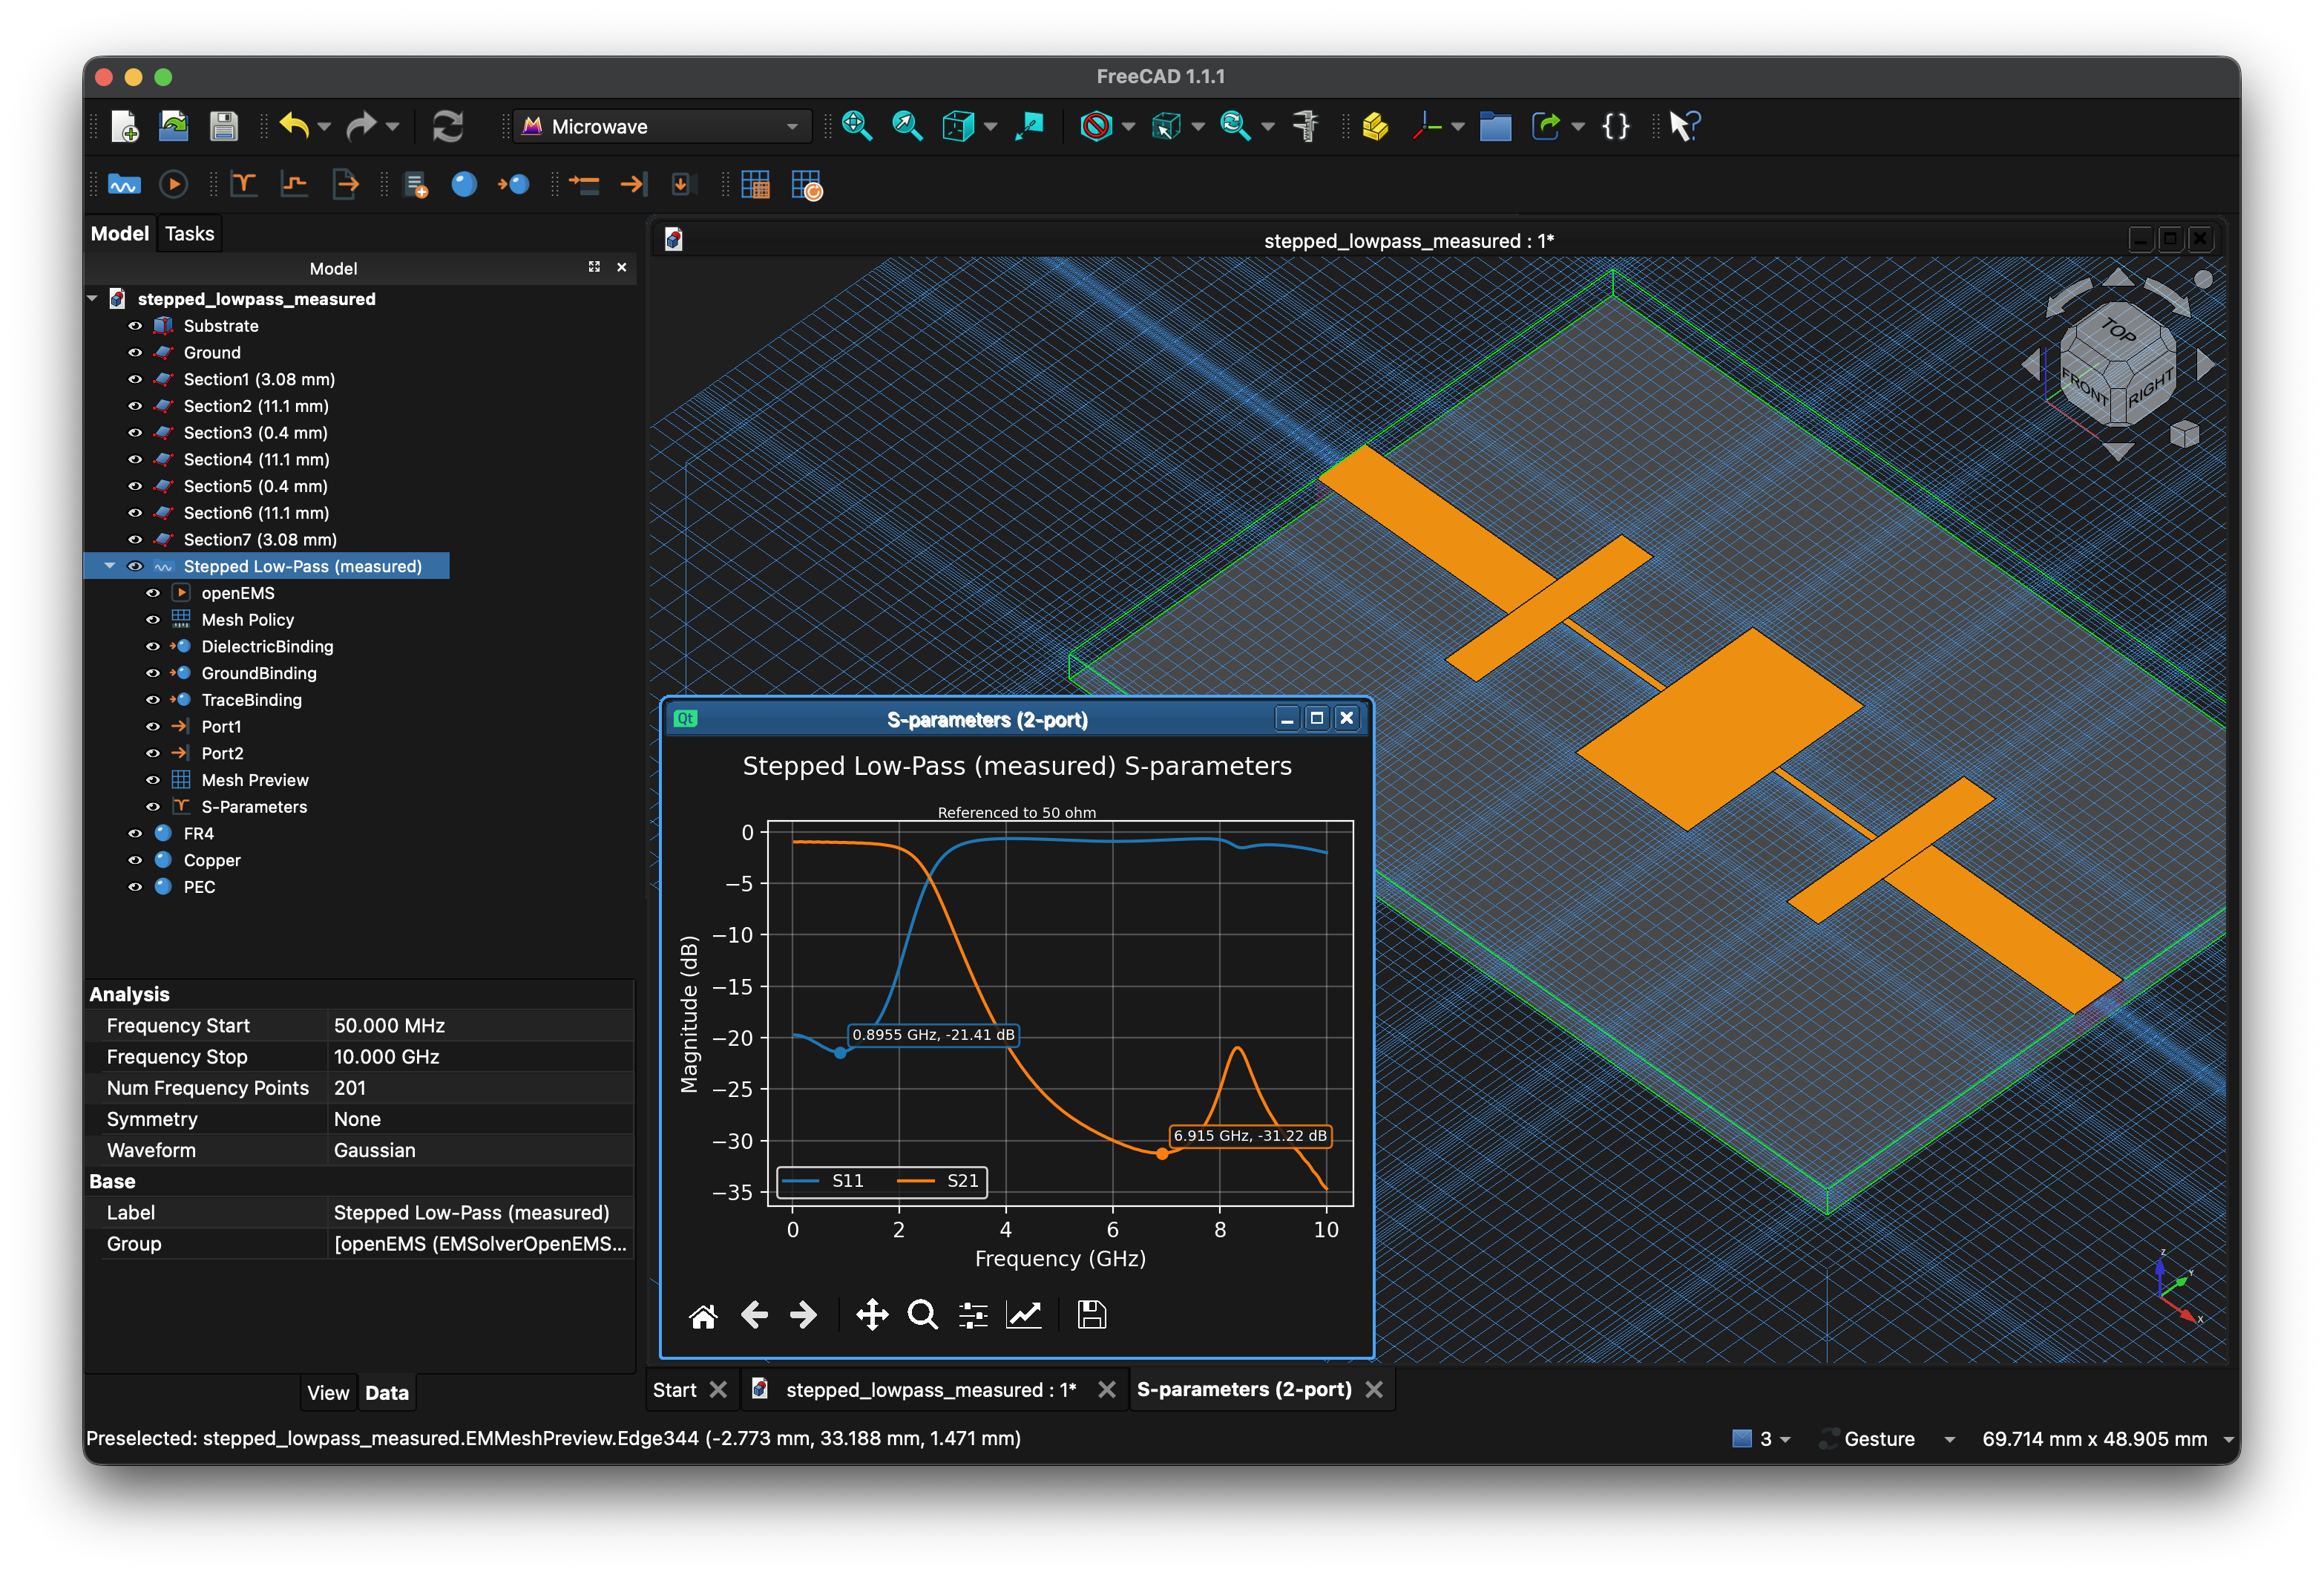
Task: Click the new document icon
Action: [x=125, y=126]
